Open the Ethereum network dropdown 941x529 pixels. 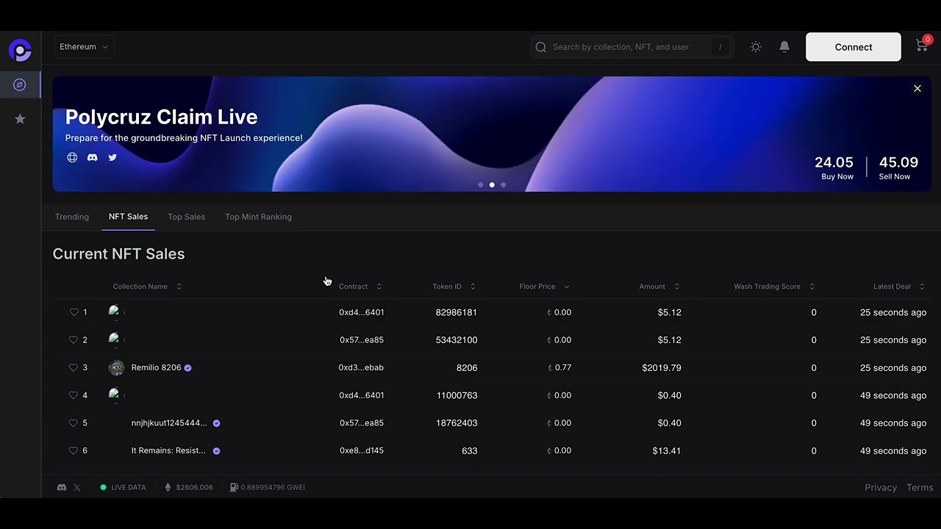pyautogui.click(x=84, y=47)
